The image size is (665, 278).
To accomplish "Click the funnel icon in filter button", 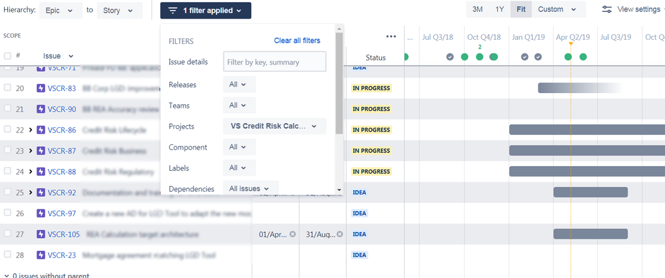I will click(x=172, y=11).
